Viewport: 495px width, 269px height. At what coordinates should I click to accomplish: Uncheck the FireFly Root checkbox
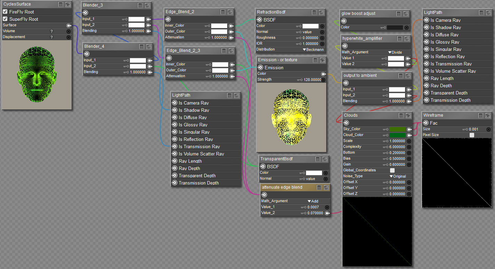(x=5, y=12)
